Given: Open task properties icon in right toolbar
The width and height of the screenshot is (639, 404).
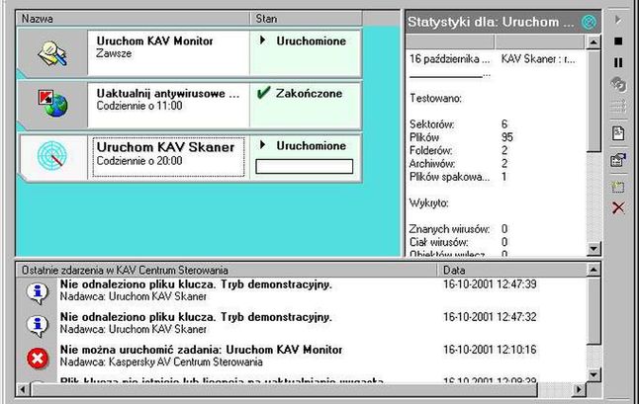Looking at the screenshot, I should tap(618, 160).
